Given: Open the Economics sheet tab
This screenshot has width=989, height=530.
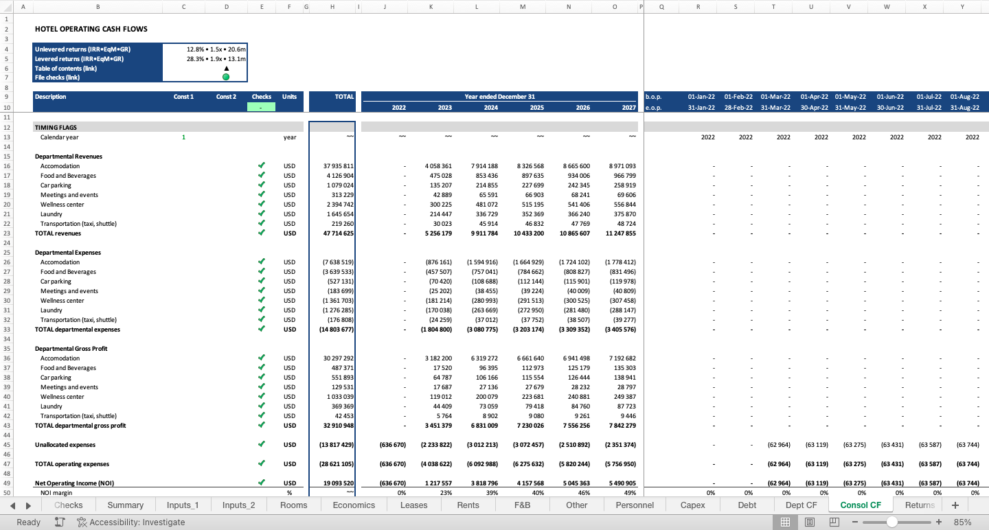Looking at the screenshot, I should coord(354,505).
